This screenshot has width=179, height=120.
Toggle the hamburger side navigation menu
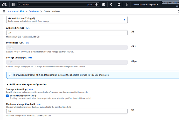click(x=4, y=11)
